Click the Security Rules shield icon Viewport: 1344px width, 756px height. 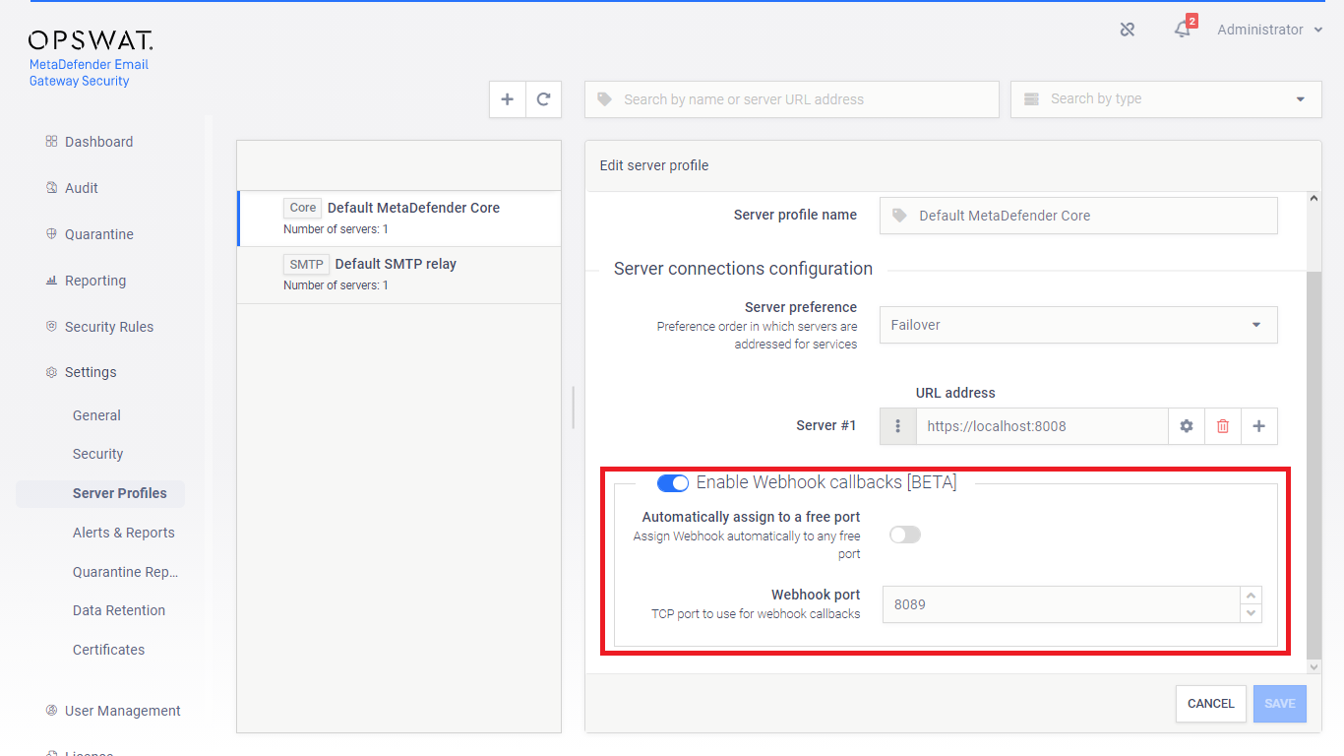51,327
